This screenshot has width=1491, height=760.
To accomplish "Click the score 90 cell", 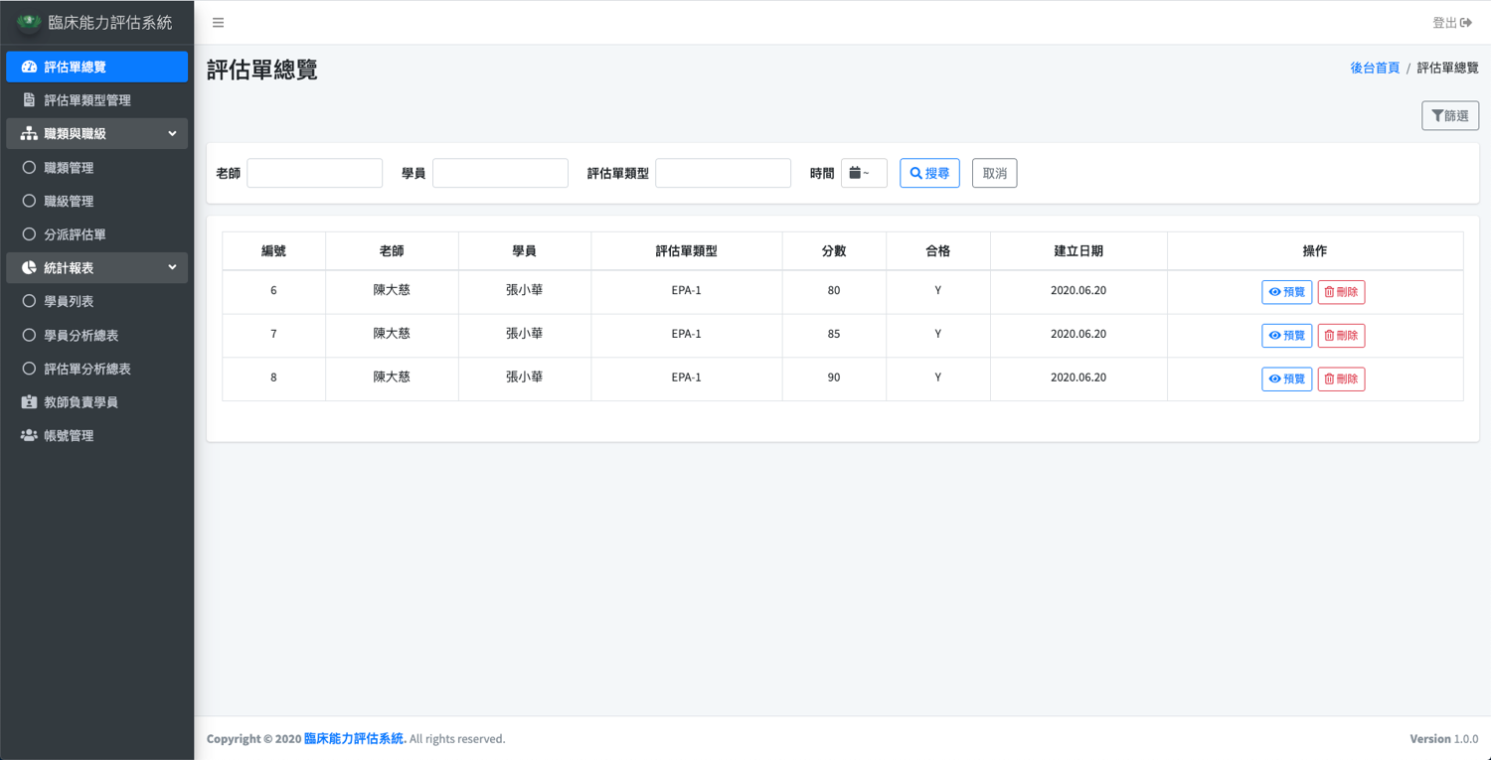I will (834, 378).
